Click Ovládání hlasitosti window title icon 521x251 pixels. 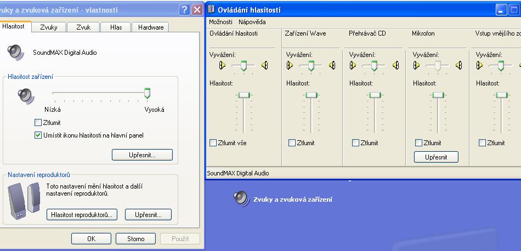(x=211, y=9)
